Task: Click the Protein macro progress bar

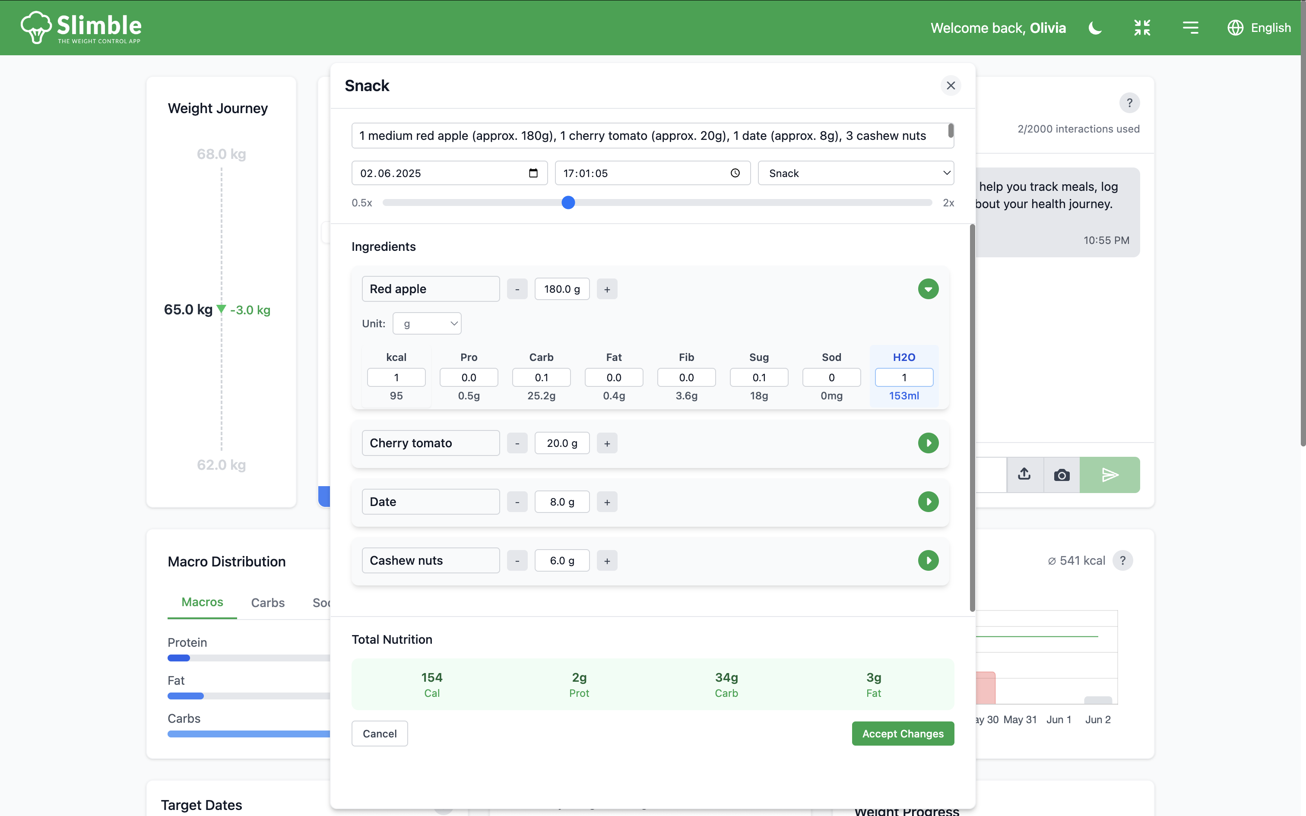Action: (249, 658)
